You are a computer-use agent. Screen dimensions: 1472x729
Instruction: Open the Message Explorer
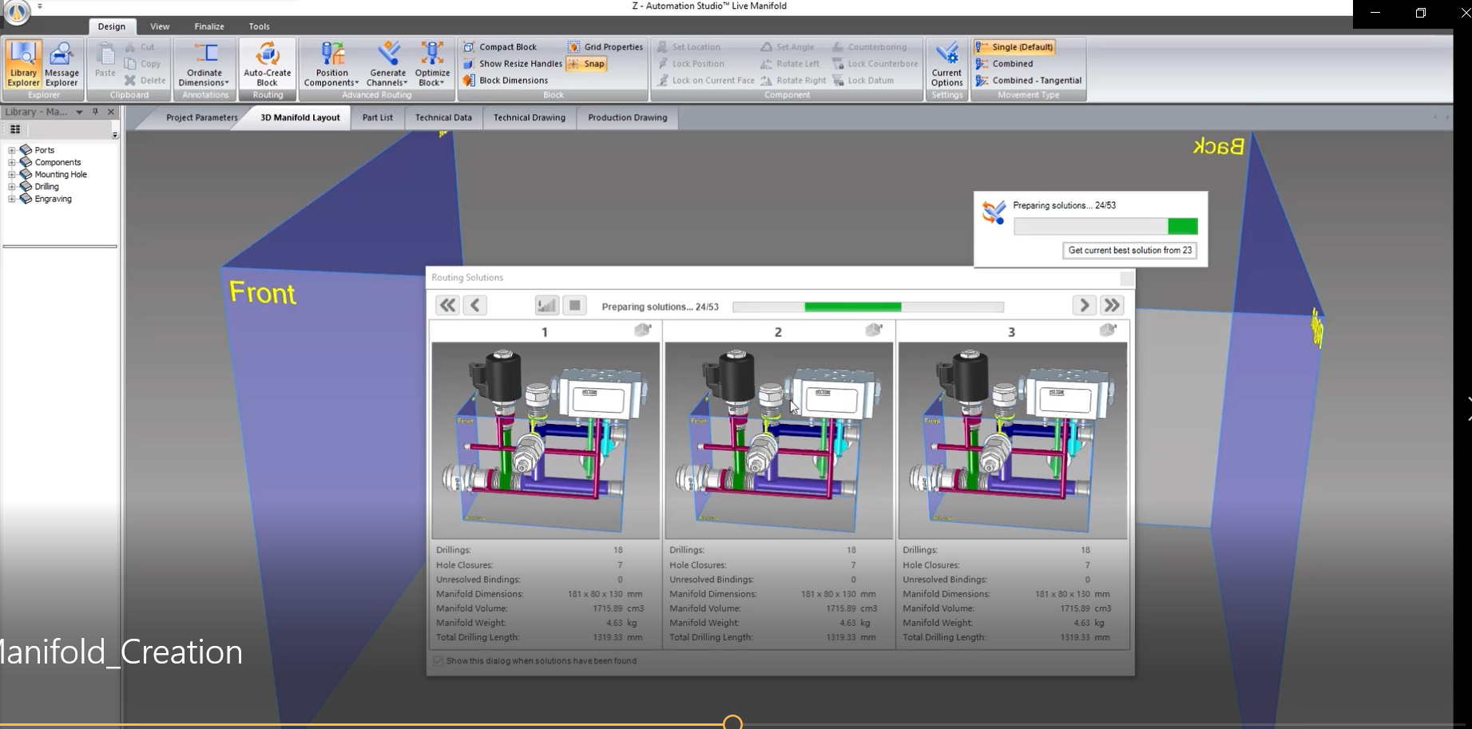click(61, 64)
